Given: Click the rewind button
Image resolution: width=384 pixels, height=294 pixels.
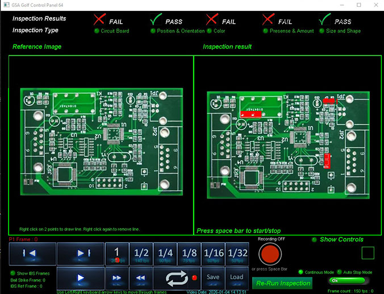Looking at the screenshot, I should coord(139,279).
